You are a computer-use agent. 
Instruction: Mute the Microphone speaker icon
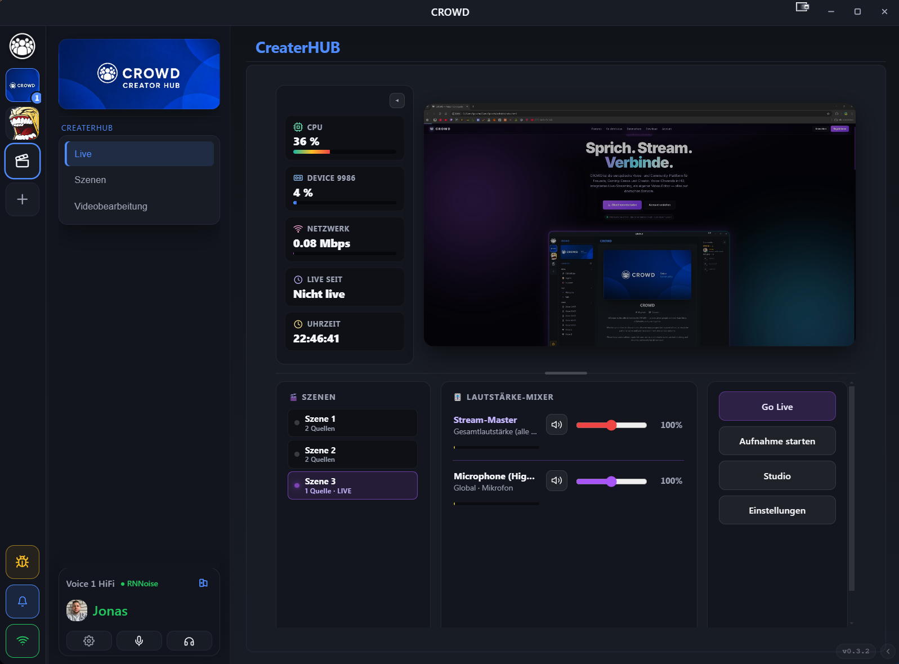click(x=557, y=480)
